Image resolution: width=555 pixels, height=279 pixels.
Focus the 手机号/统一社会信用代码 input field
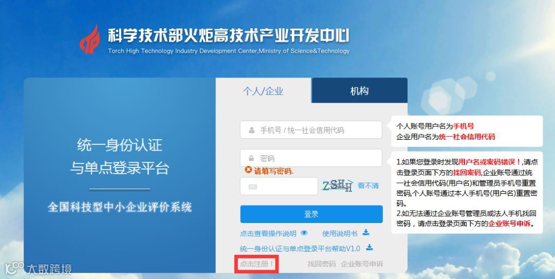click(311, 130)
